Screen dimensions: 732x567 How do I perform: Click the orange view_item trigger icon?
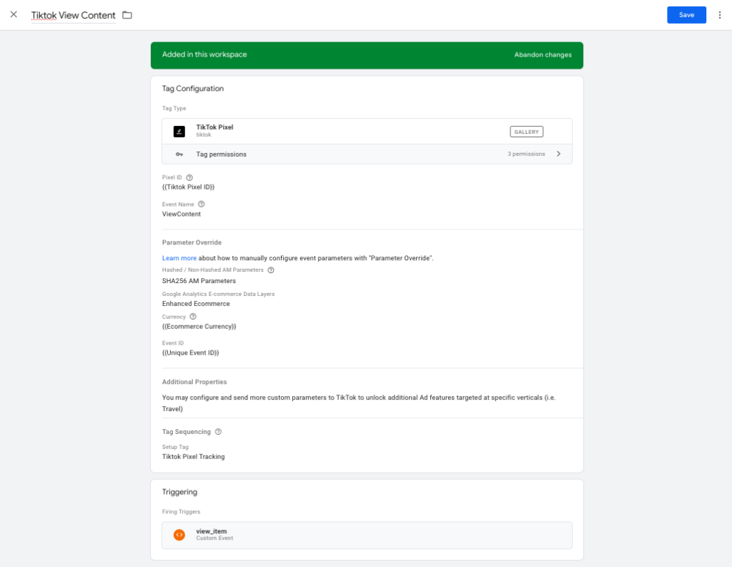179,535
